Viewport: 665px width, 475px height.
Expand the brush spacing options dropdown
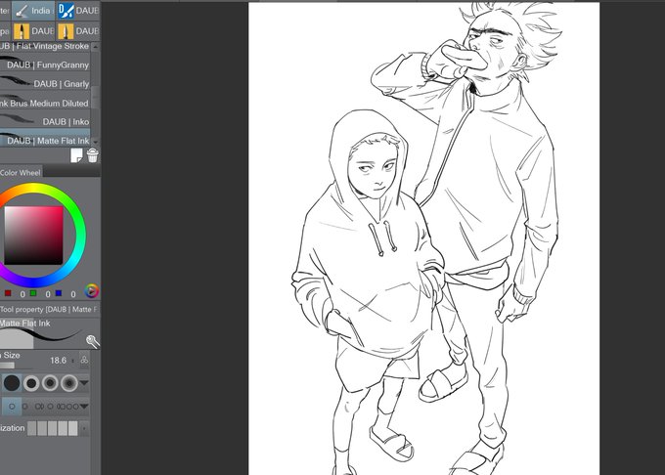[x=84, y=407]
